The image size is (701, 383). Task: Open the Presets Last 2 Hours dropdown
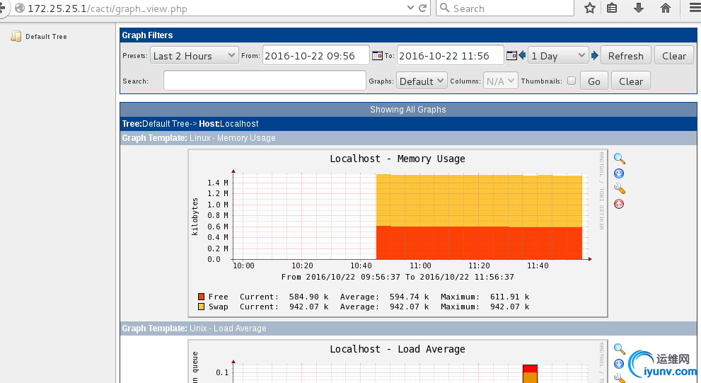tap(195, 55)
